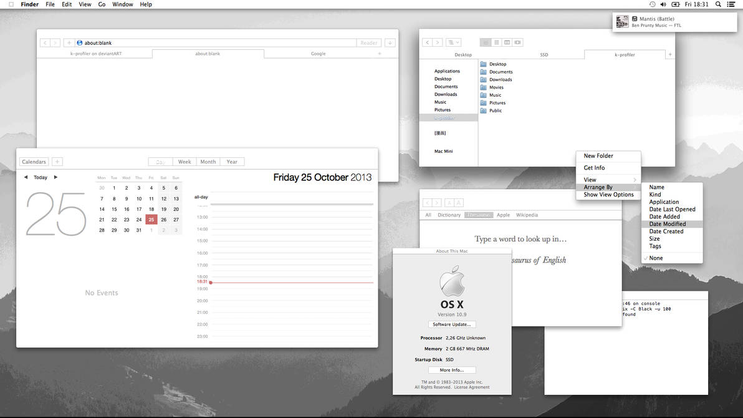Click the Software Update button
The height and width of the screenshot is (418, 743).
click(451, 324)
